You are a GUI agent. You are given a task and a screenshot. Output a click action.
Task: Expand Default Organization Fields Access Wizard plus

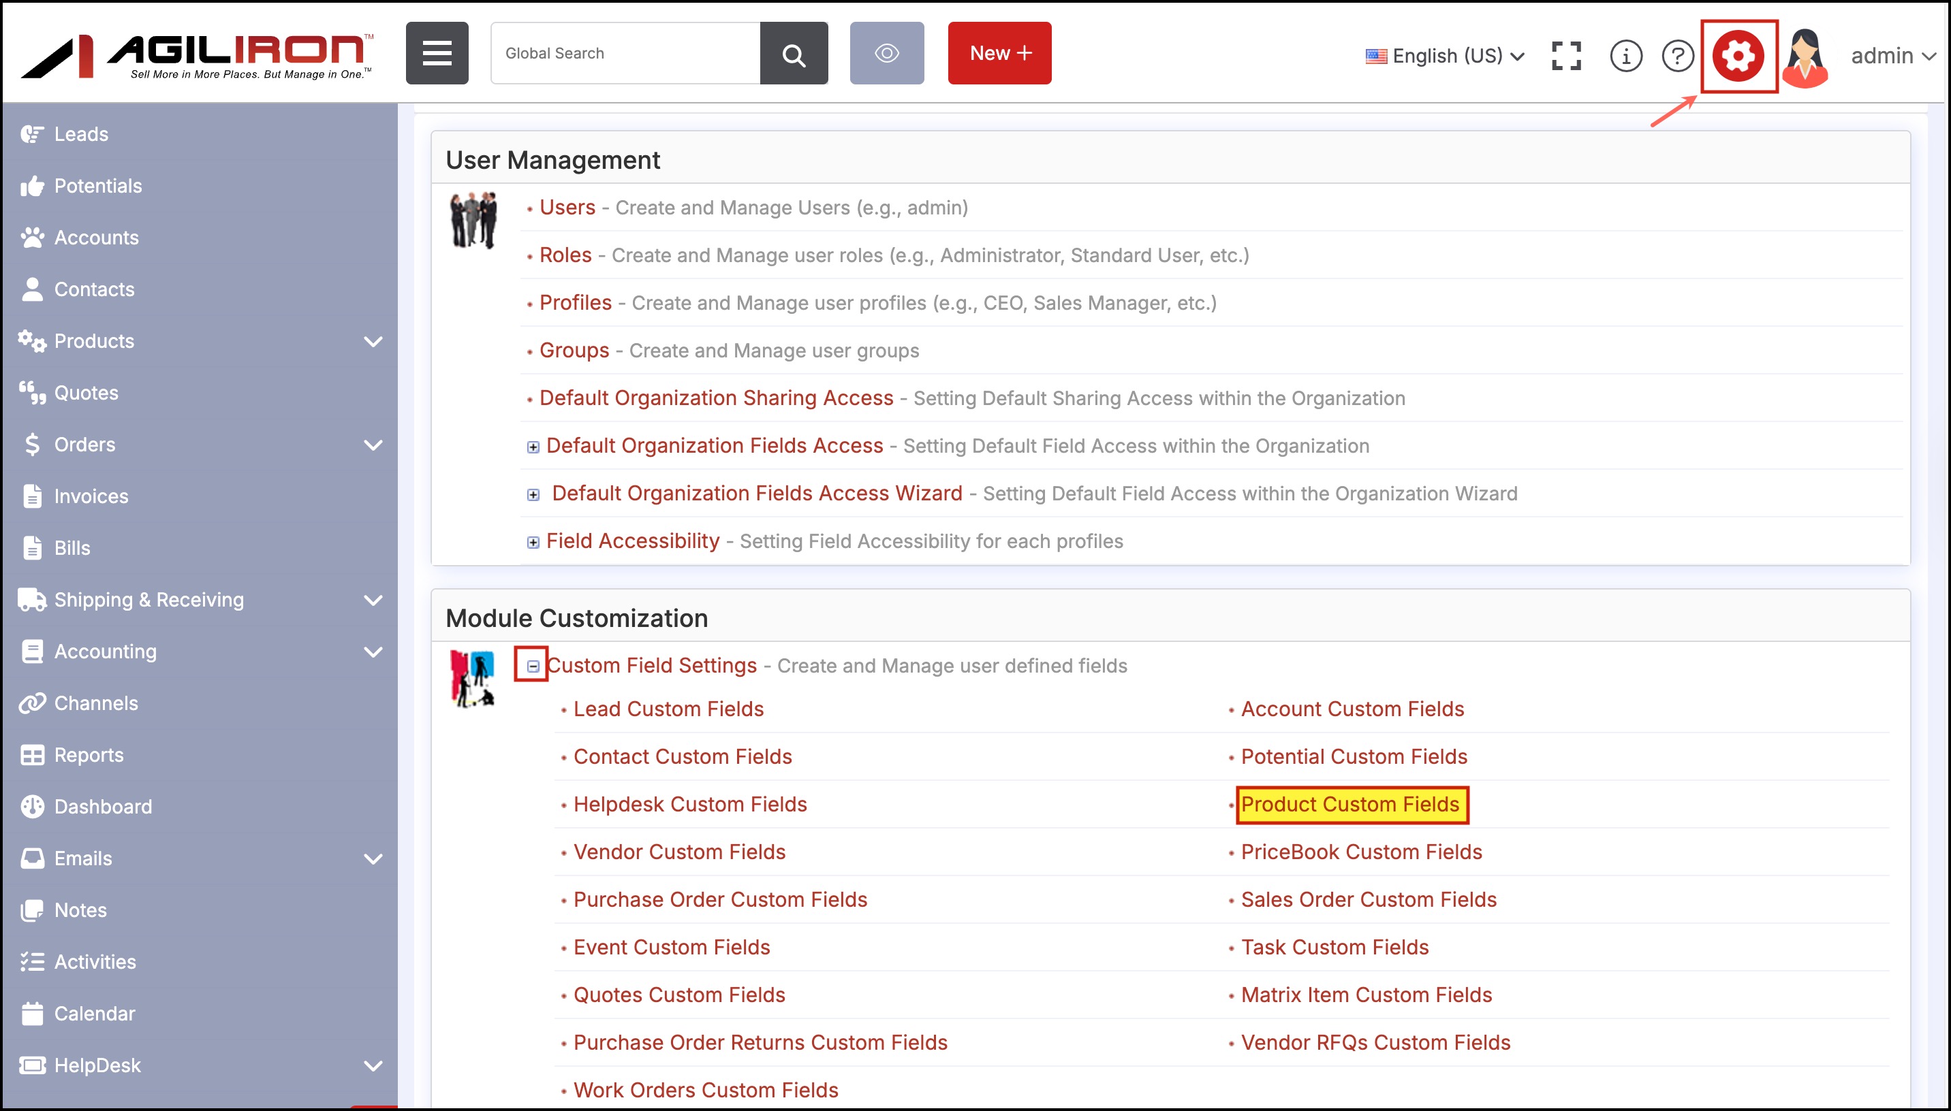tap(533, 495)
